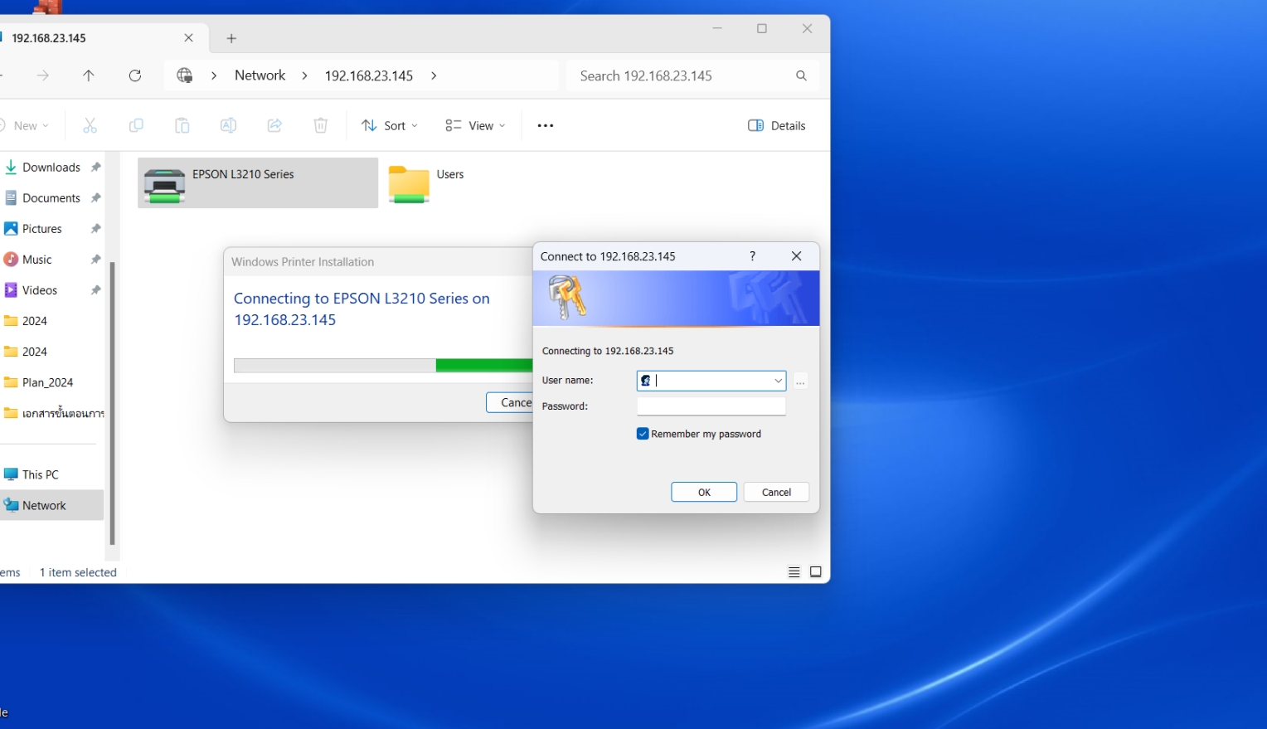Open Documents in the sidebar

pyautogui.click(x=51, y=198)
